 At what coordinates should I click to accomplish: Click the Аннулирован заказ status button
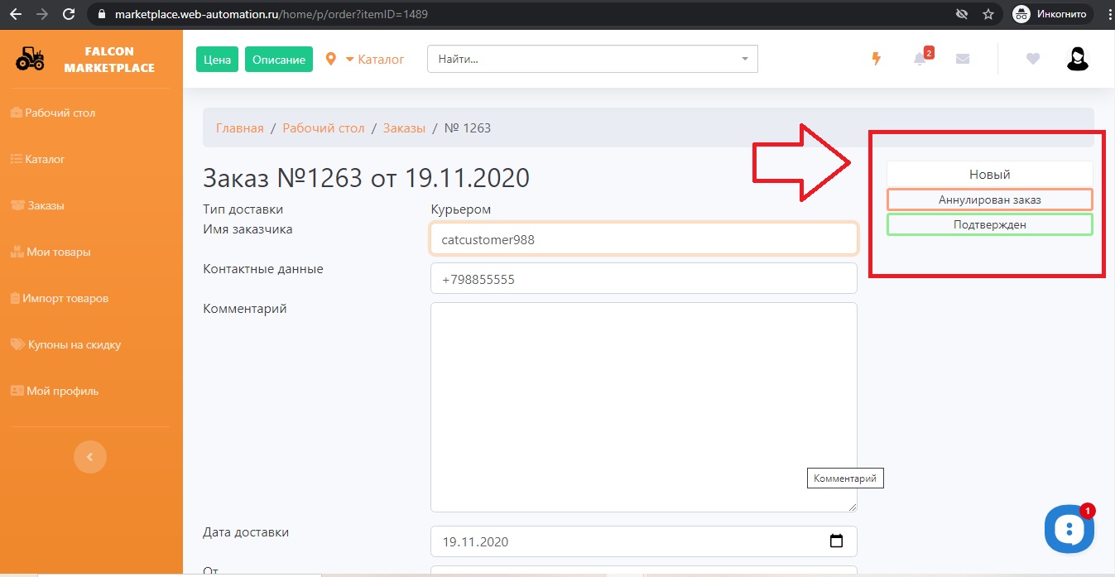tap(989, 200)
